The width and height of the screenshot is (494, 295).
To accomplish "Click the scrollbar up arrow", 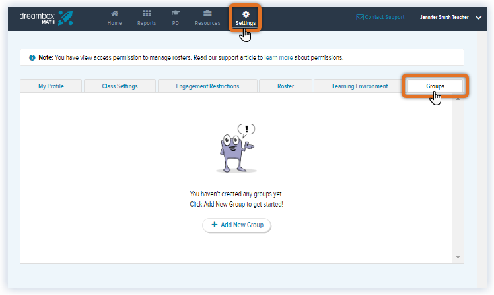I will tap(458, 99).
